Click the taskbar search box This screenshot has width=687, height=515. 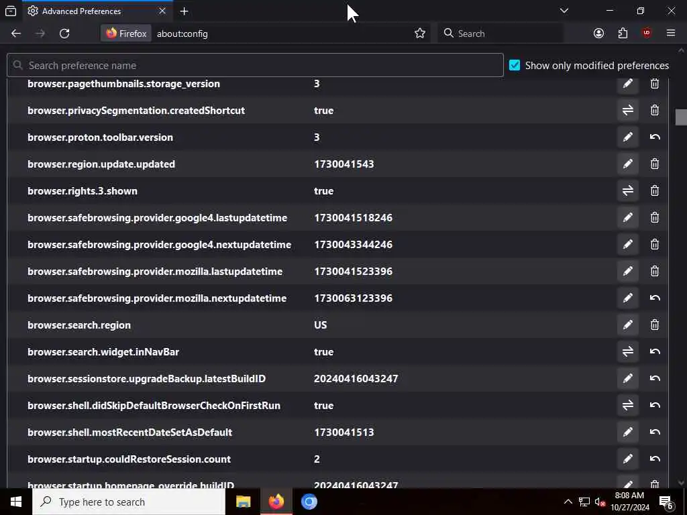coord(129,502)
